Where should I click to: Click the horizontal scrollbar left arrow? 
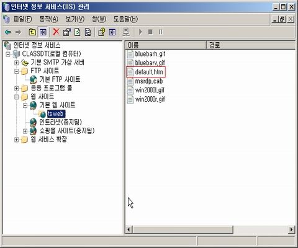coord(129,229)
